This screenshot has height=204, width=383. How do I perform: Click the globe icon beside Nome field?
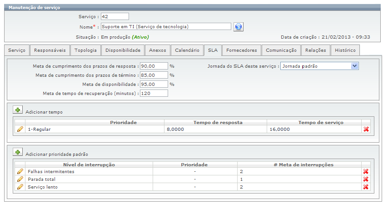tap(239, 27)
